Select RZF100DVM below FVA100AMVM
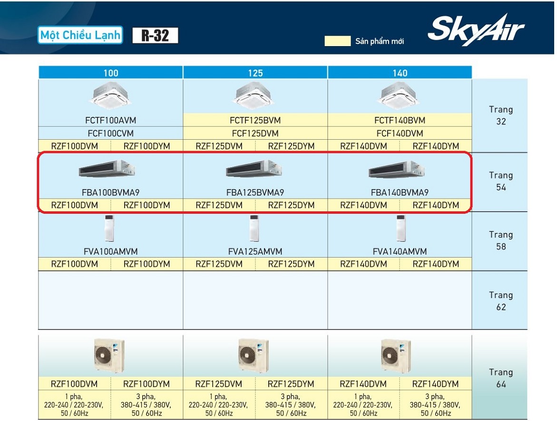This screenshot has height=421, width=557. (x=74, y=264)
